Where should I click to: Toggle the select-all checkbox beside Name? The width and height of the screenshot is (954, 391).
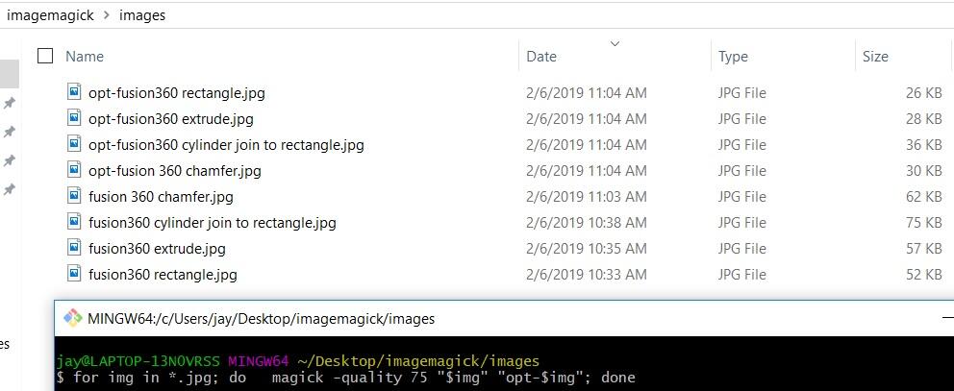tap(45, 56)
